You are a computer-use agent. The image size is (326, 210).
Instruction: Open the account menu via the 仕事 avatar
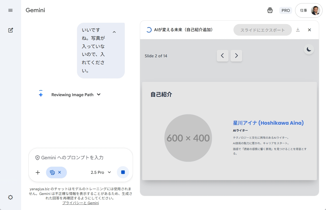[309, 10]
